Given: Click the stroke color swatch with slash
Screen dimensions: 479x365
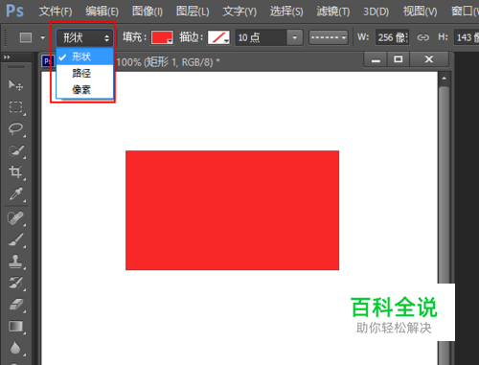Looking at the screenshot, I should pyautogui.click(x=218, y=37).
